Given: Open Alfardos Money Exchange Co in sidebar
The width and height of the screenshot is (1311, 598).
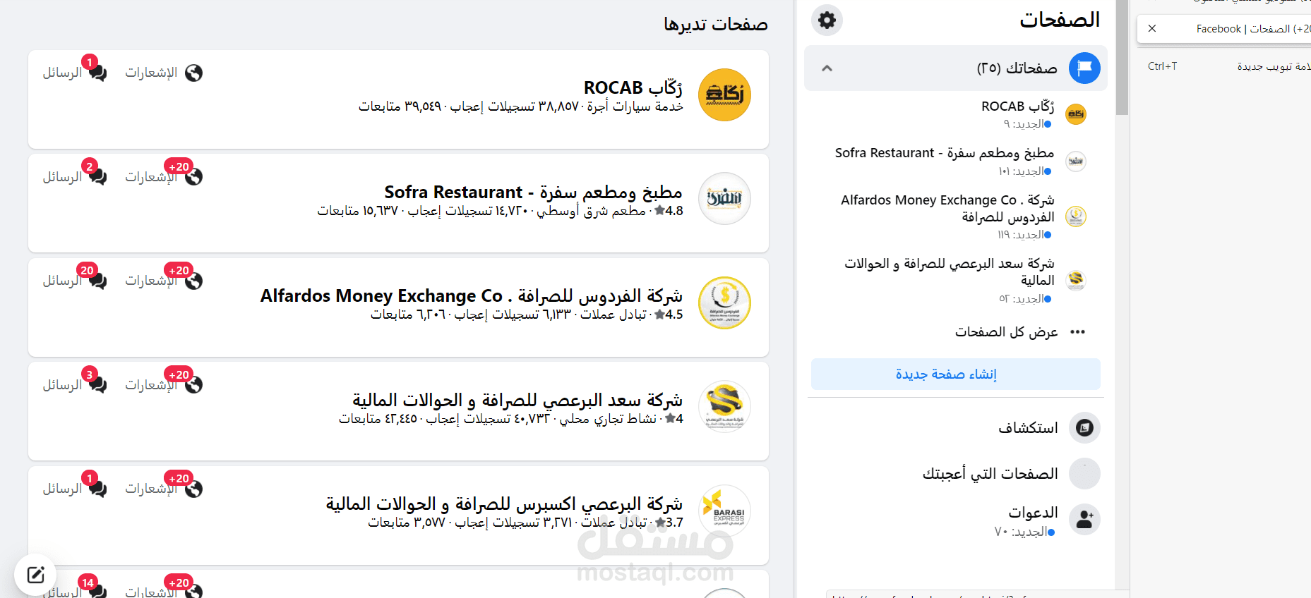Looking at the screenshot, I should pos(947,209).
